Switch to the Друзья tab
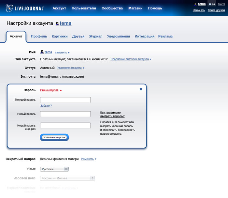Viewport: 228px width, 198px height. tap(78, 37)
